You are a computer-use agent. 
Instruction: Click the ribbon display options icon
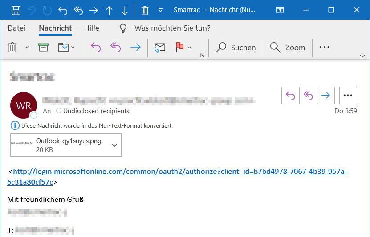[x=280, y=10]
